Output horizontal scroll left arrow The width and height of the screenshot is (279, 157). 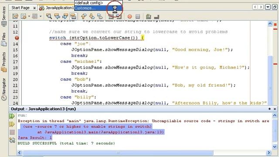19,153
